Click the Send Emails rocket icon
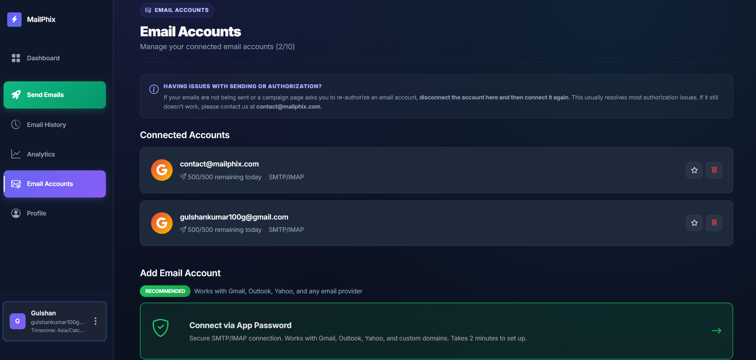Screen dimensions: 756x360 pos(16,95)
